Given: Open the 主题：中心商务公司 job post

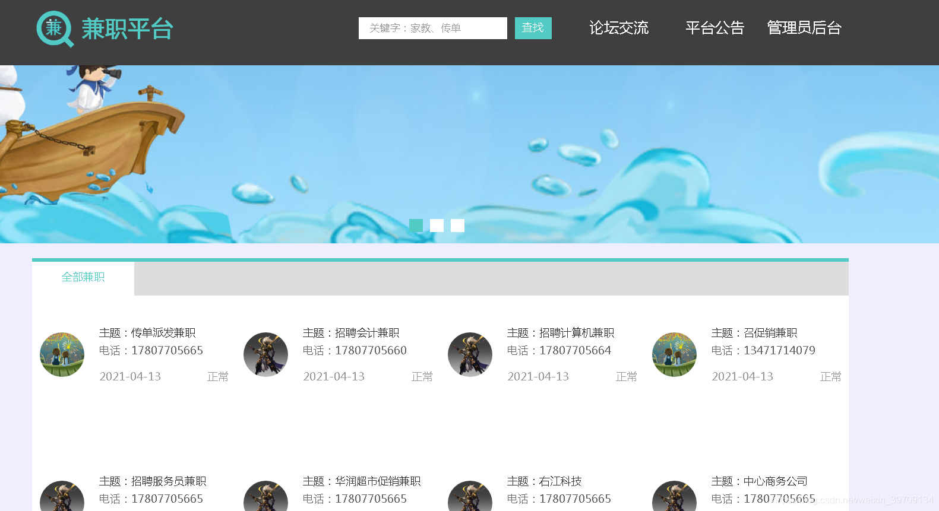Looking at the screenshot, I should point(760,481).
